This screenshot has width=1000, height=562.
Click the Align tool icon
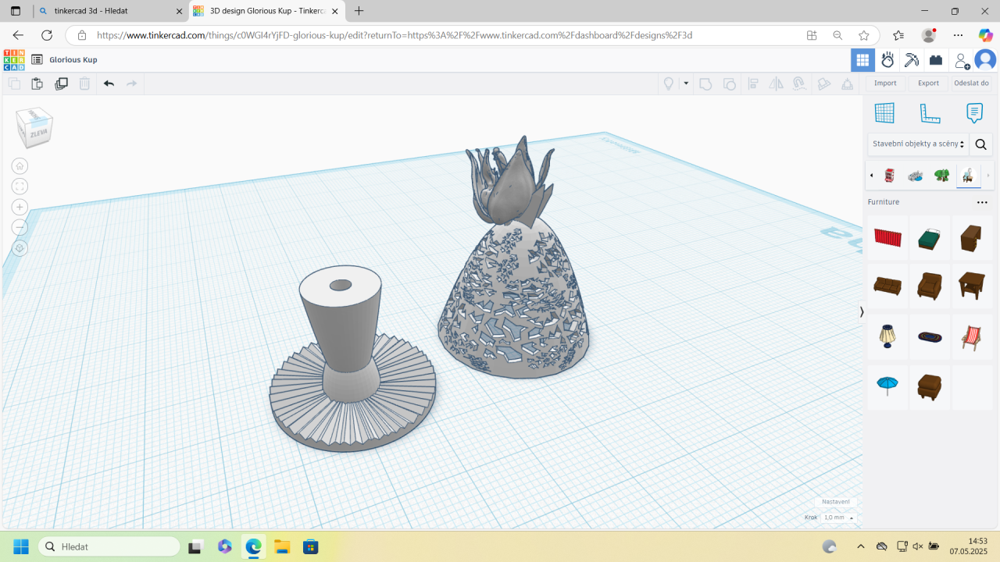[753, 84]
